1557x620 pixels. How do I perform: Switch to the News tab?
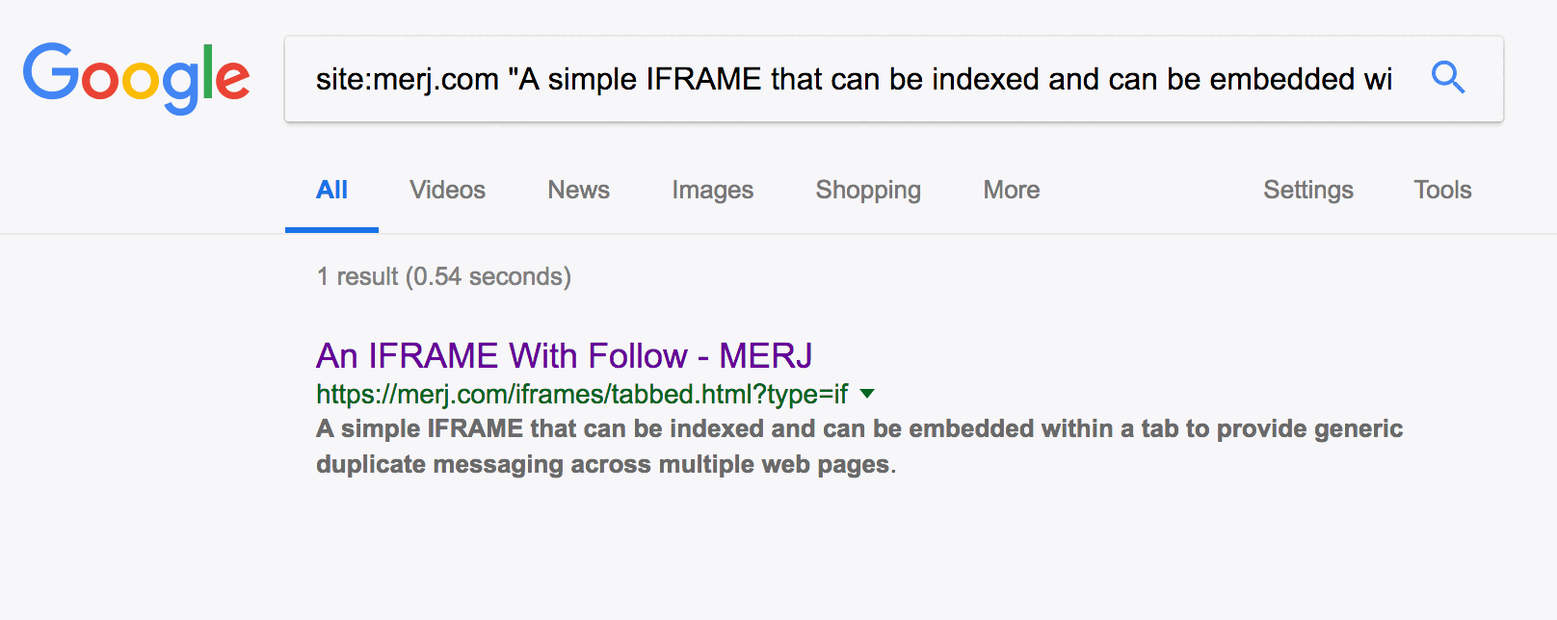578,190
